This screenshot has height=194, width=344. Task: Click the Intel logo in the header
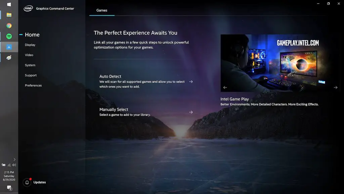pyautogui.click(x=28, y=8)
